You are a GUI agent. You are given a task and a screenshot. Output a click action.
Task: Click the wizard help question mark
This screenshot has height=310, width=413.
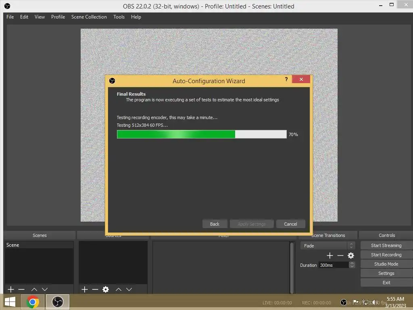click(286, 79)
